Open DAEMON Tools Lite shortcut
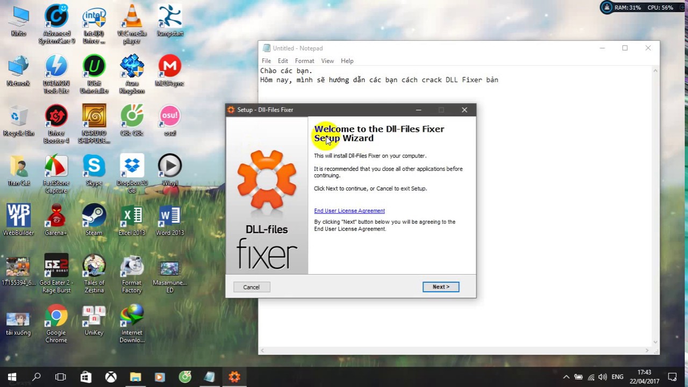 56,74
